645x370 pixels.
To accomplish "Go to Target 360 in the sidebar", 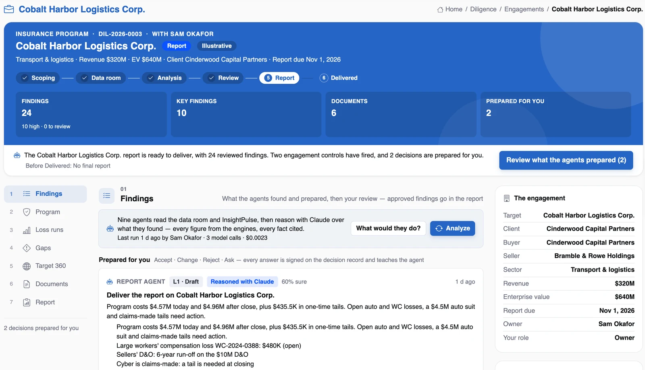I will [x=45, y=266].
